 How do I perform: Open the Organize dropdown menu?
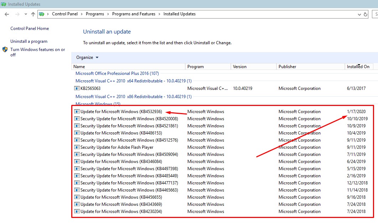(87, 57)
